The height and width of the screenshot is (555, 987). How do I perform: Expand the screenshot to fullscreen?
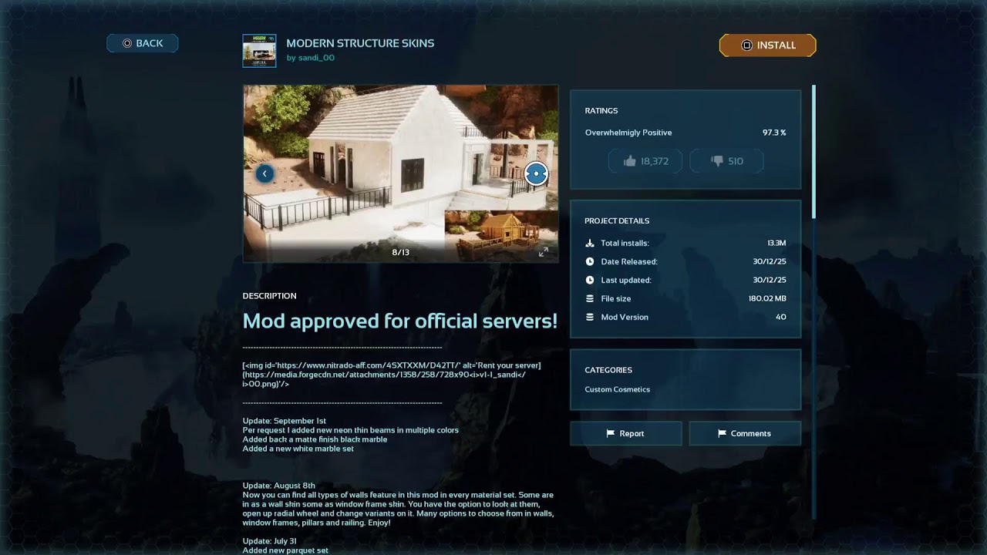point(543,252)
